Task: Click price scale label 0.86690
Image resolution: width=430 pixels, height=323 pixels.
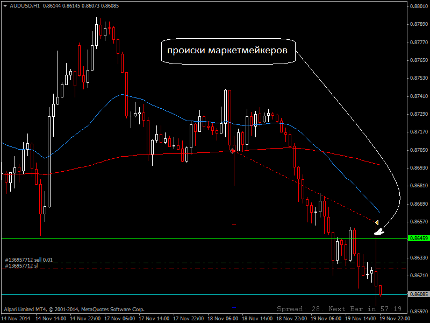Action: tap(419, 204)
